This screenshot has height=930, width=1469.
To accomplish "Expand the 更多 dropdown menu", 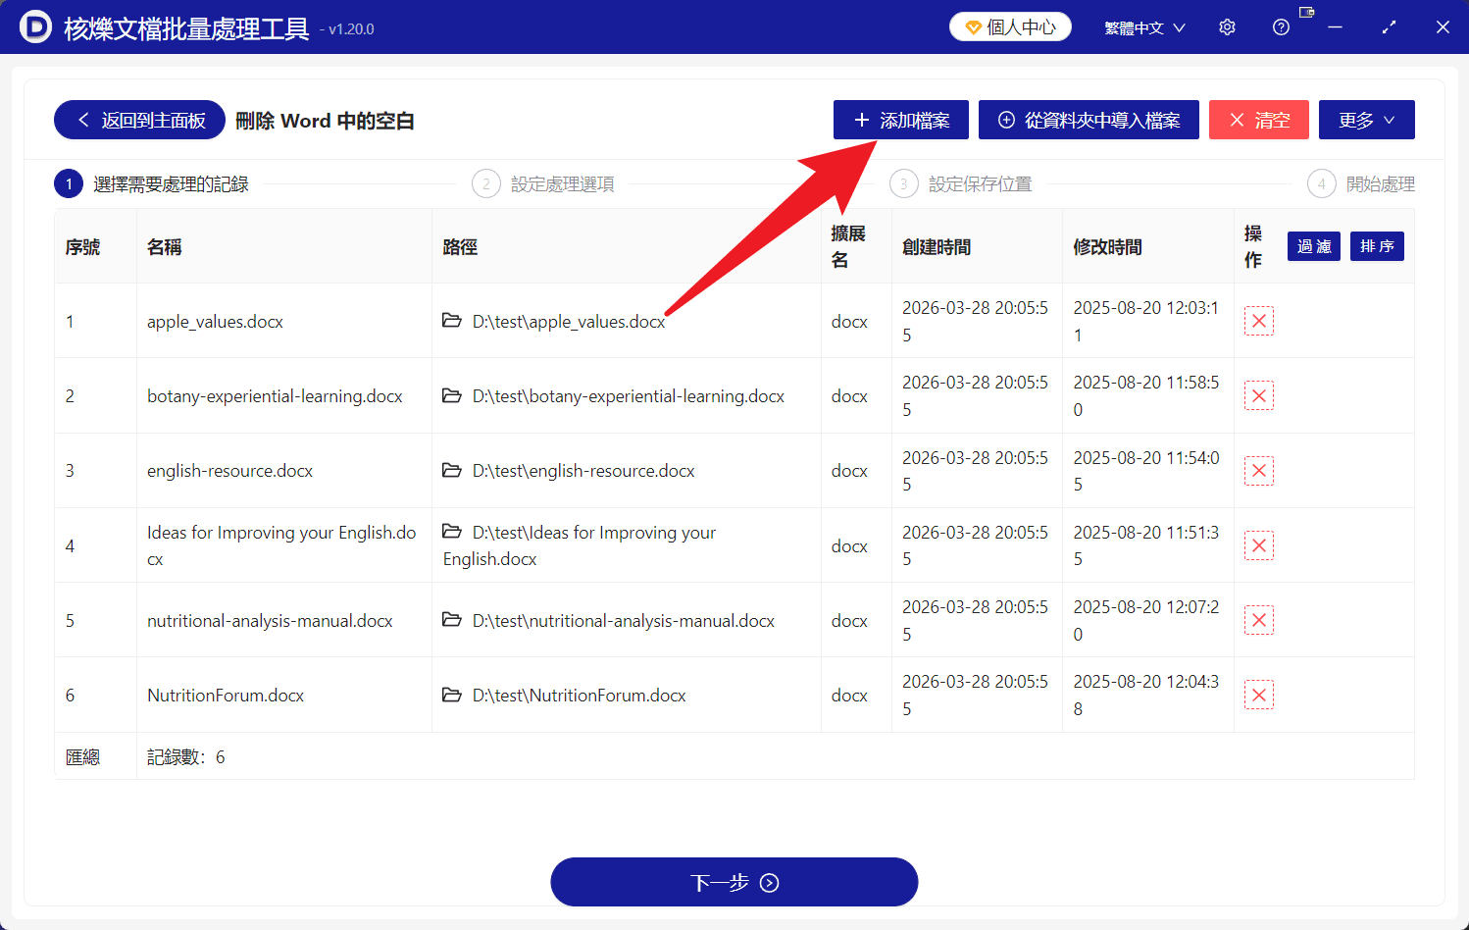I will coord(1366,120).
